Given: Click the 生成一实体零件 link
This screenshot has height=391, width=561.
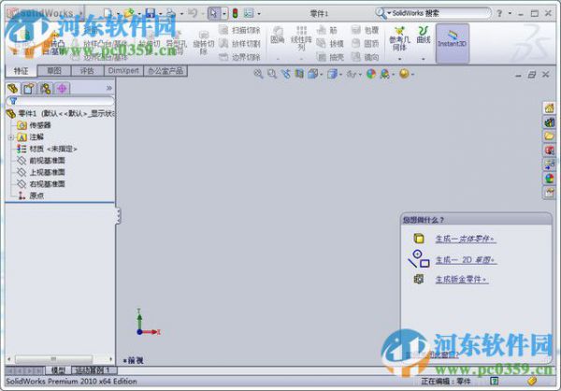Looking at the screenshot, I should (x=466, y=239).
